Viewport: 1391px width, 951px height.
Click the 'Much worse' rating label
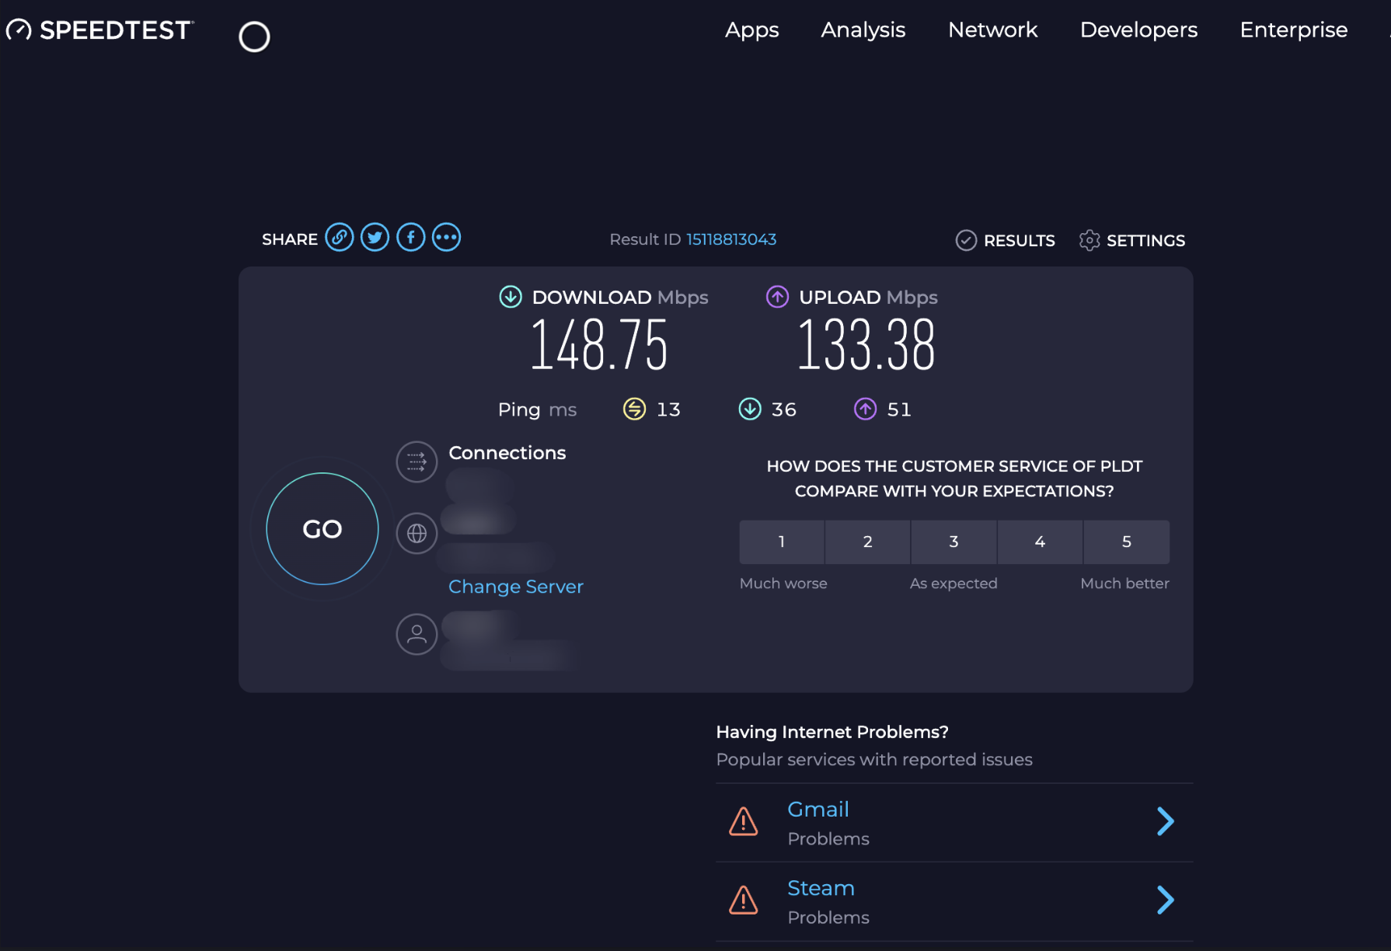(783, 583)
